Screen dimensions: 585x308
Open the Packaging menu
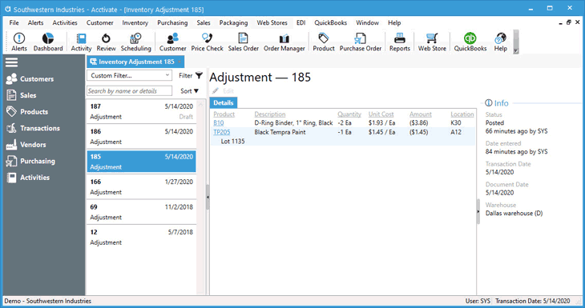coord(233,22)
